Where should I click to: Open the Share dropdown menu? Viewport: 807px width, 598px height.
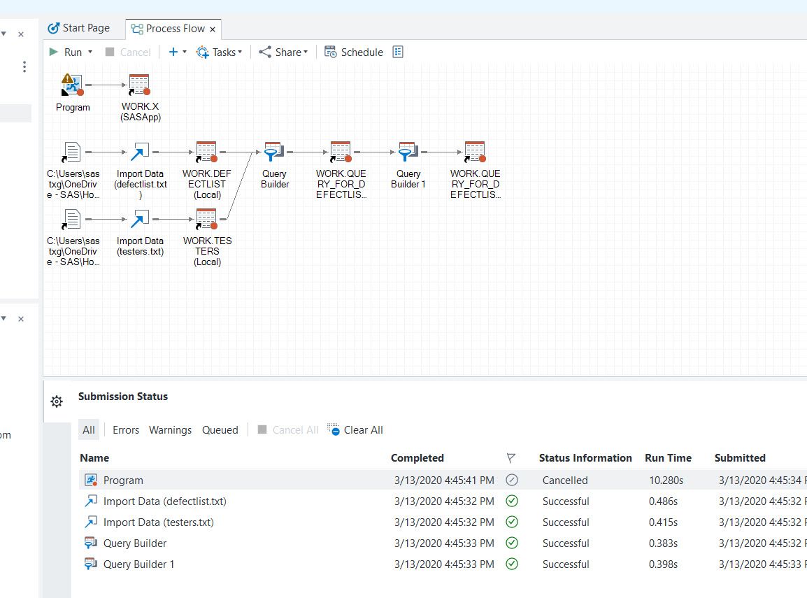[283, 52]
